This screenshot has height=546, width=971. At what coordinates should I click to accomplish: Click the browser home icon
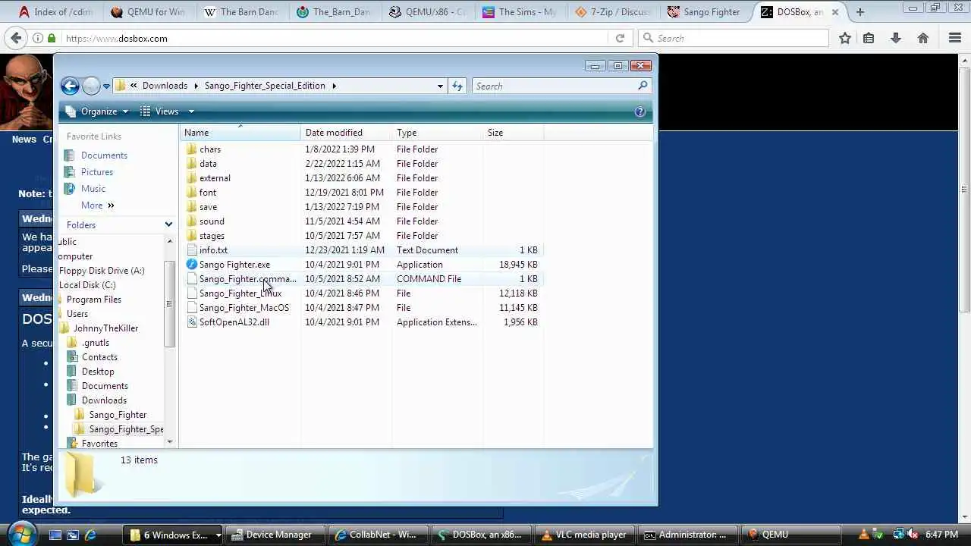[x=922, y=38]
